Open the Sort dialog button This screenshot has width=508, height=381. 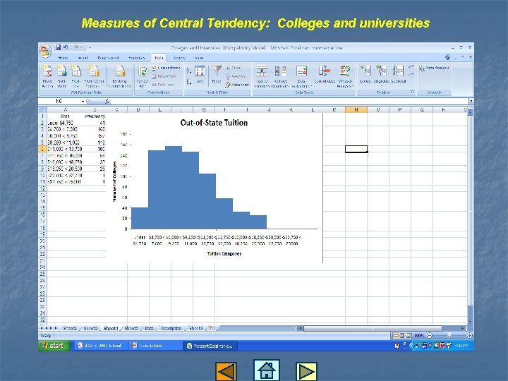click(x=200, y=75)
